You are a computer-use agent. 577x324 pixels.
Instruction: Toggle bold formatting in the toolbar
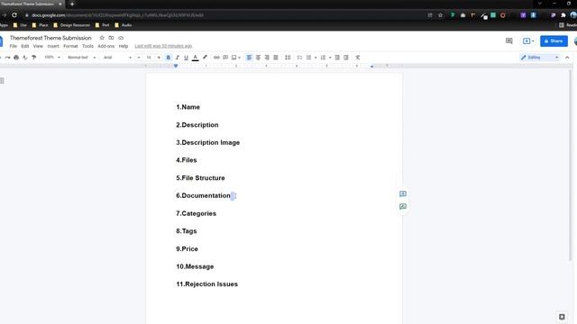(169, 58)
